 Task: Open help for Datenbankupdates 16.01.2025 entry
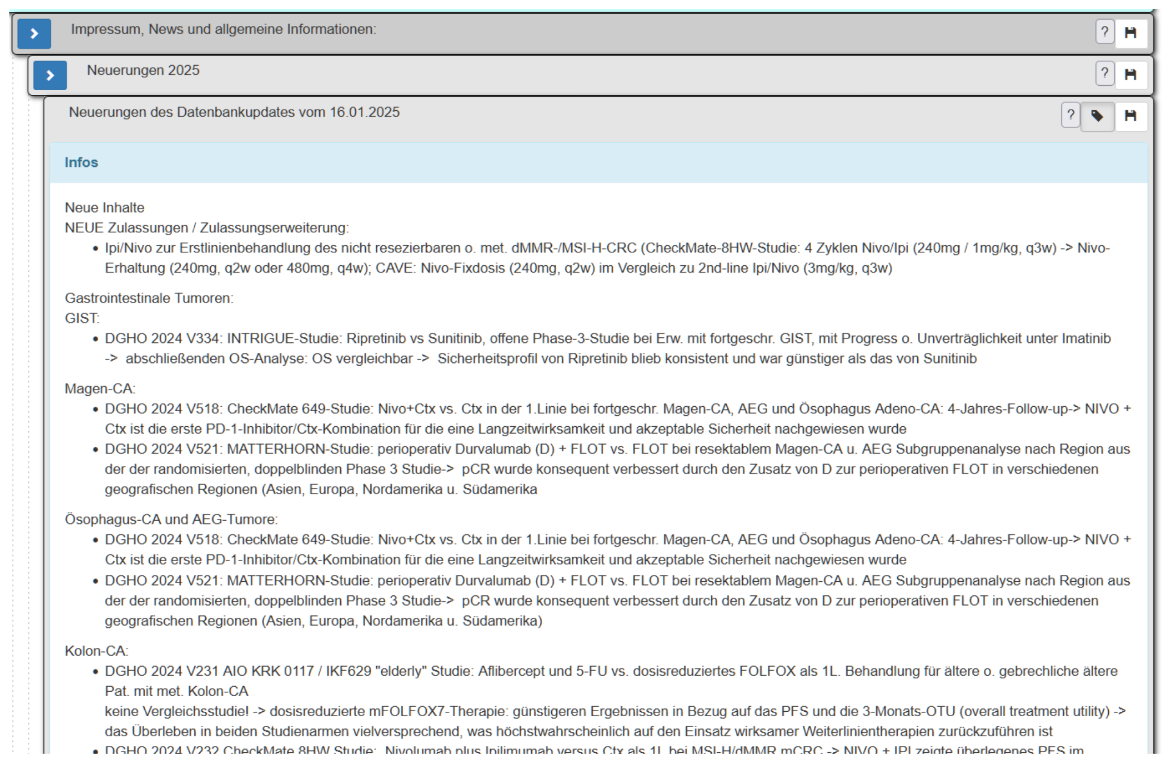coord(1070,116)
